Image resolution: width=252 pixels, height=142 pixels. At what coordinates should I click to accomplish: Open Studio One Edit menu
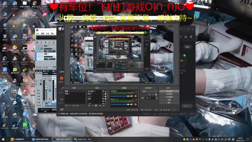43,33
